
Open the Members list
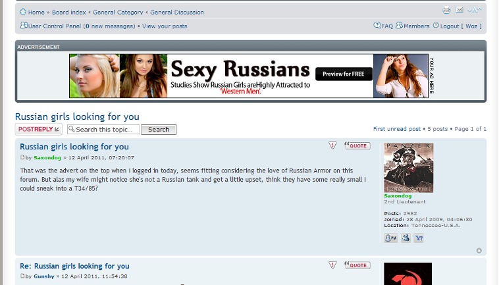click(416, 26)
